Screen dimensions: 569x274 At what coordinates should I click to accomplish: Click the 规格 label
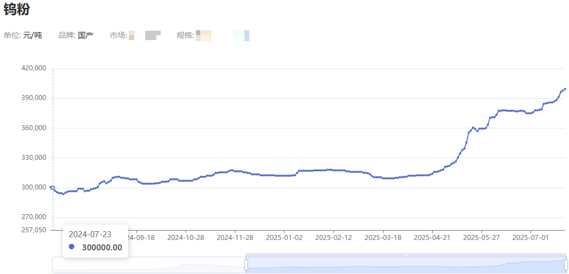(185, 35)
